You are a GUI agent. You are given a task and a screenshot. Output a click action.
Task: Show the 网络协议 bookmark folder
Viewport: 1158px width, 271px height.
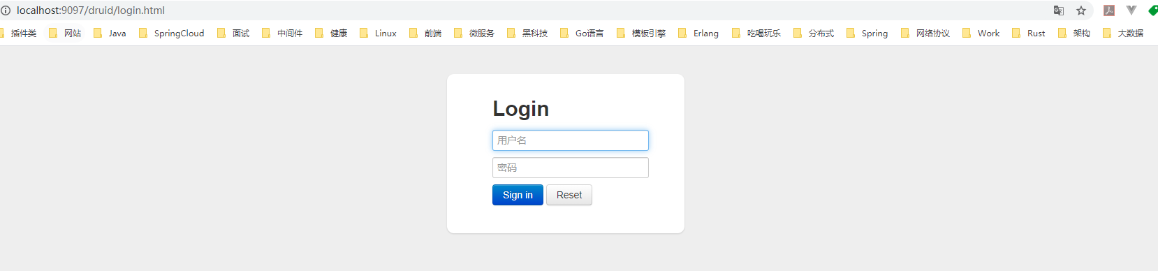925,33
